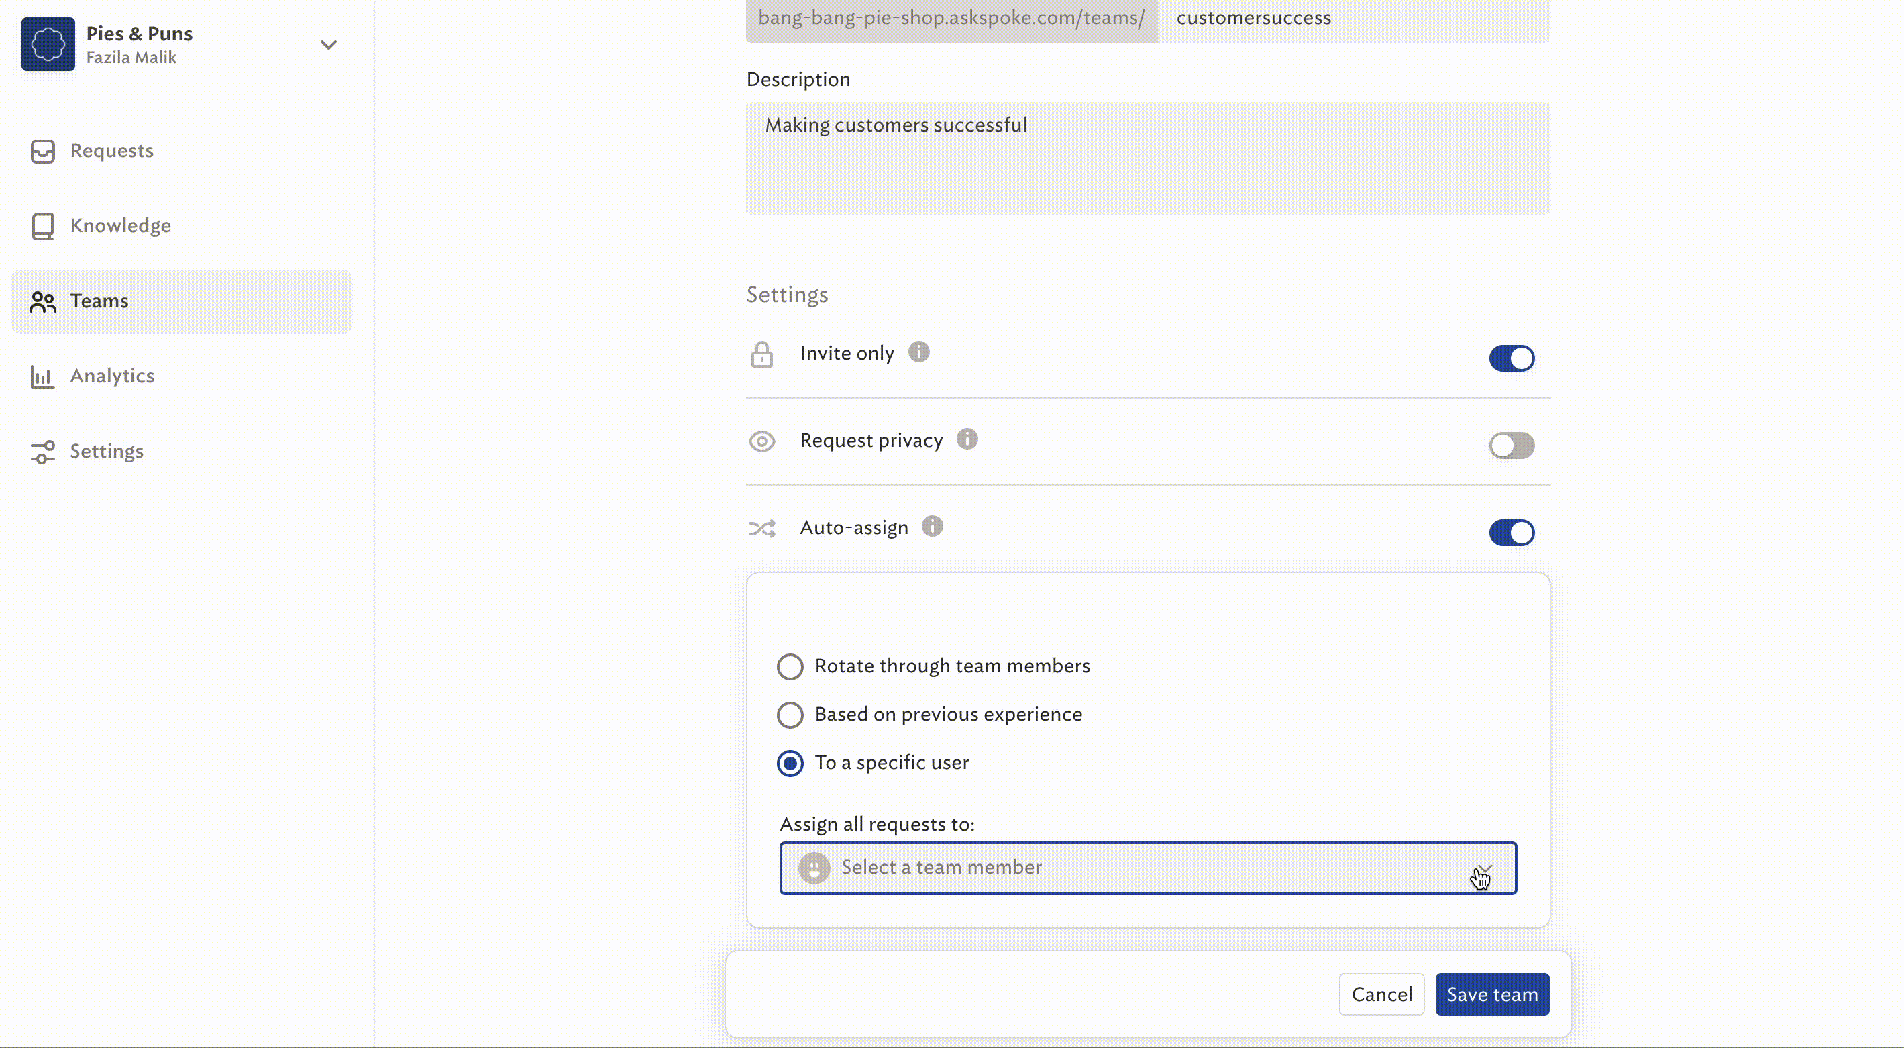The width and height of the screenshot is (1904, 1048).
Task: Click the Auto-assign shuffle icon
Action: (762, 529)
